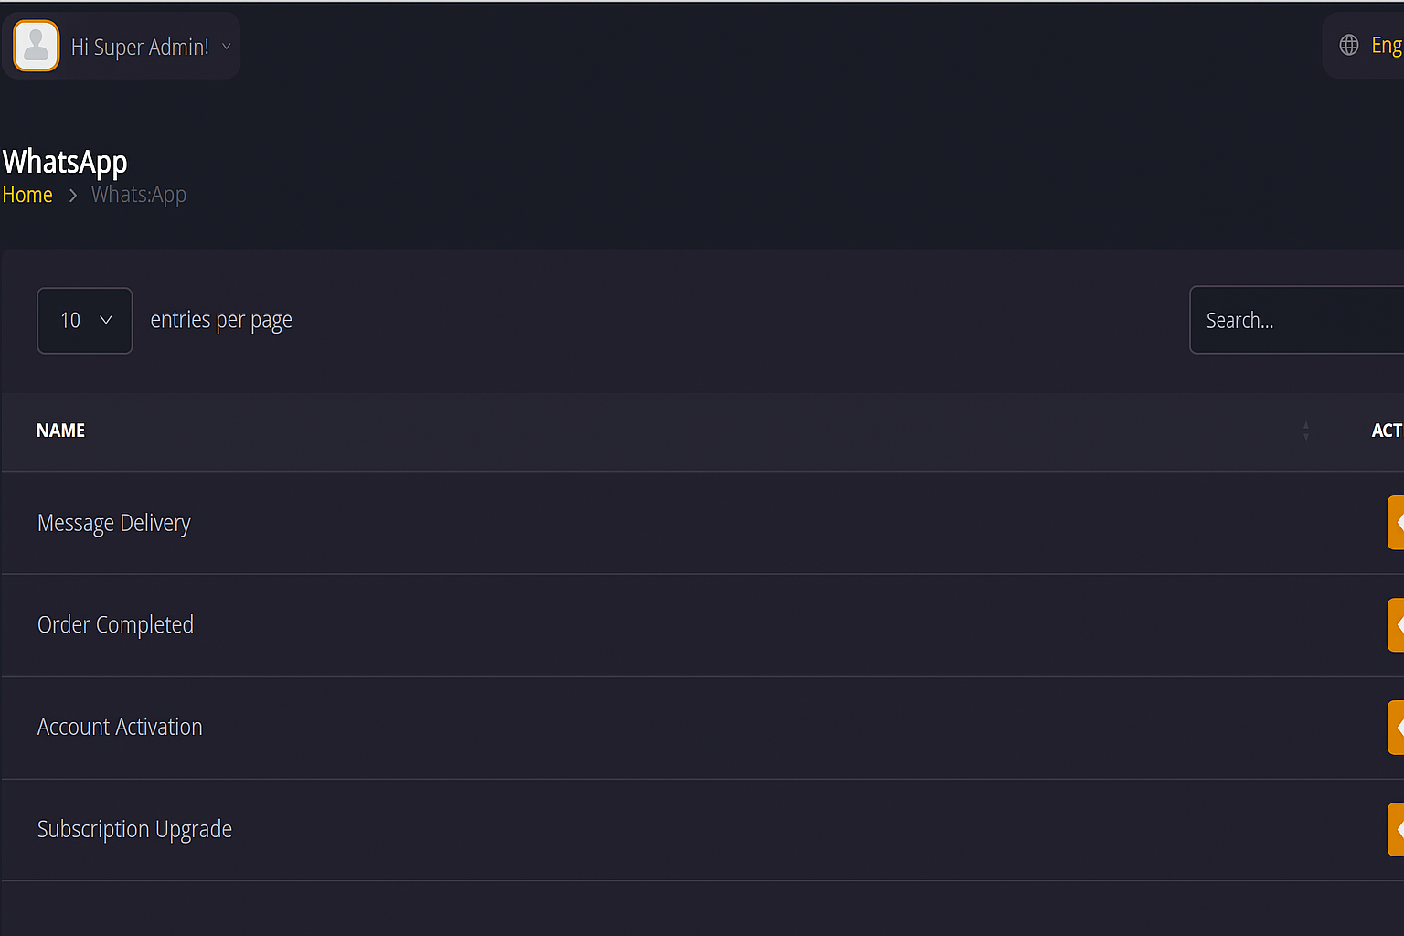
Task: Select the Order Completed row
Action: 115,625
